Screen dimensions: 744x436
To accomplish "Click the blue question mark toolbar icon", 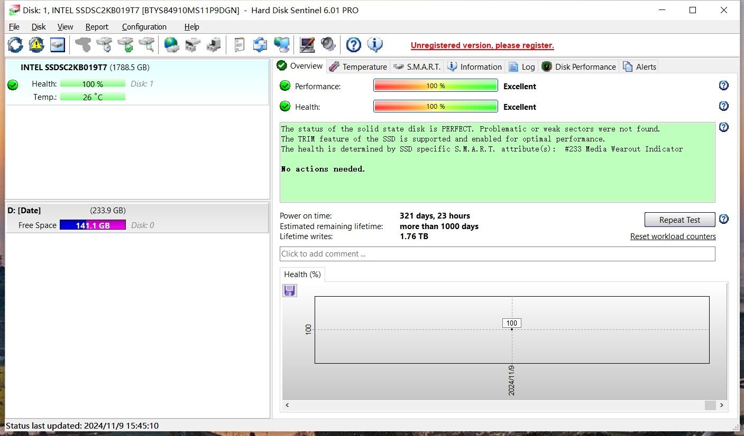I will click(354, 45).
